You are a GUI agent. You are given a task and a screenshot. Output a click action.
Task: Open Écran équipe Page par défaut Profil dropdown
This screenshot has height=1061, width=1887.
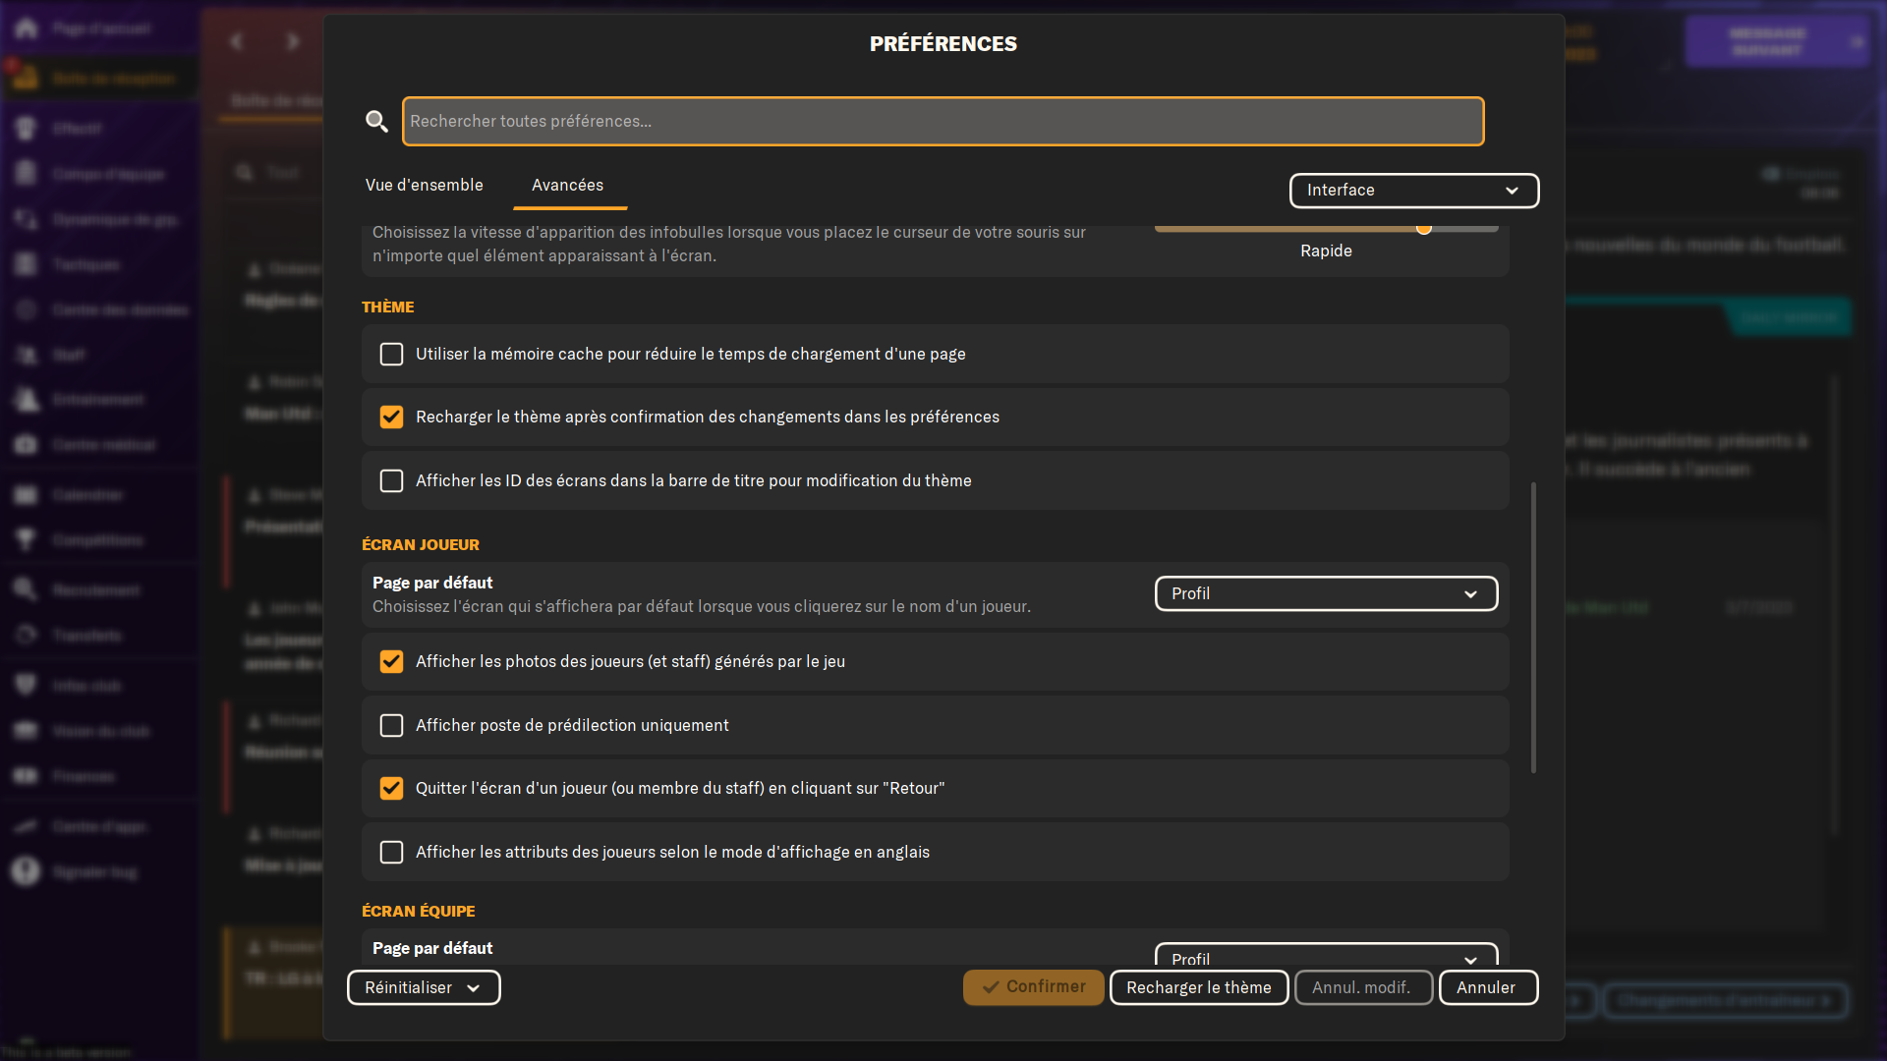1326,955
